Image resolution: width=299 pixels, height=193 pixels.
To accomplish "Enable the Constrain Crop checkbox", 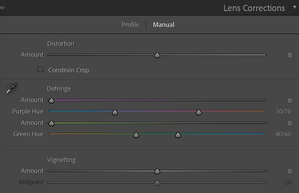I will click(41, 70).
